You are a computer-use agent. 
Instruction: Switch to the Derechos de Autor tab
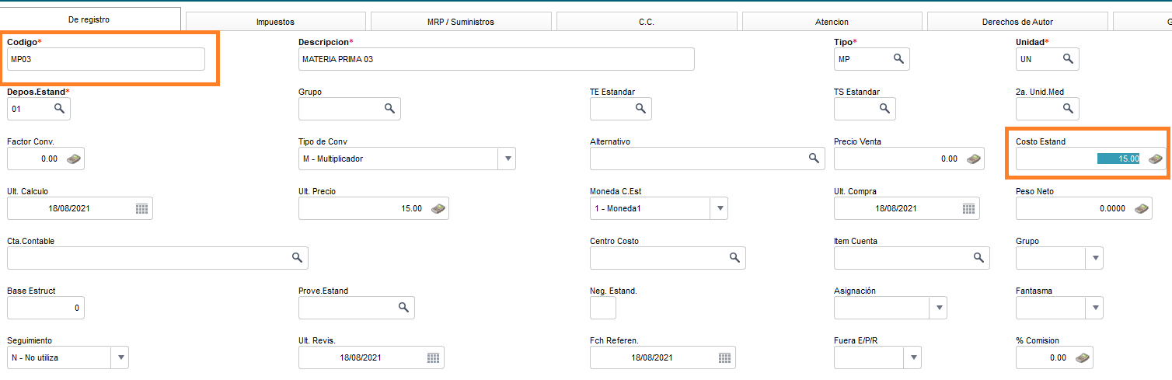click(1017, 22)
